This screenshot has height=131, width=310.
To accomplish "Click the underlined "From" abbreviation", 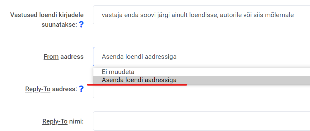I will 51,57.
